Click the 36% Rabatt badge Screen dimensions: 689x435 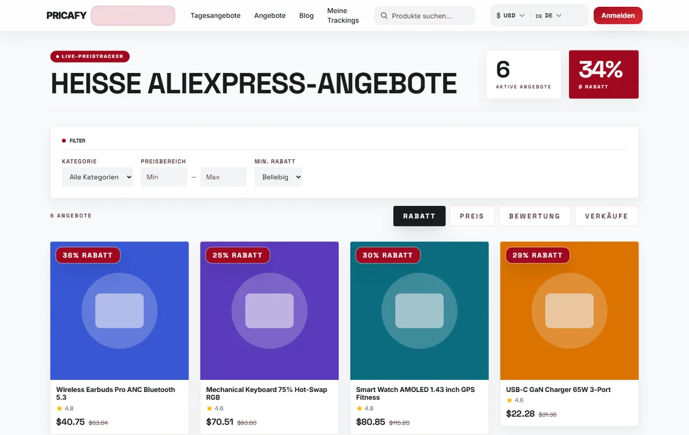(88, 255)
